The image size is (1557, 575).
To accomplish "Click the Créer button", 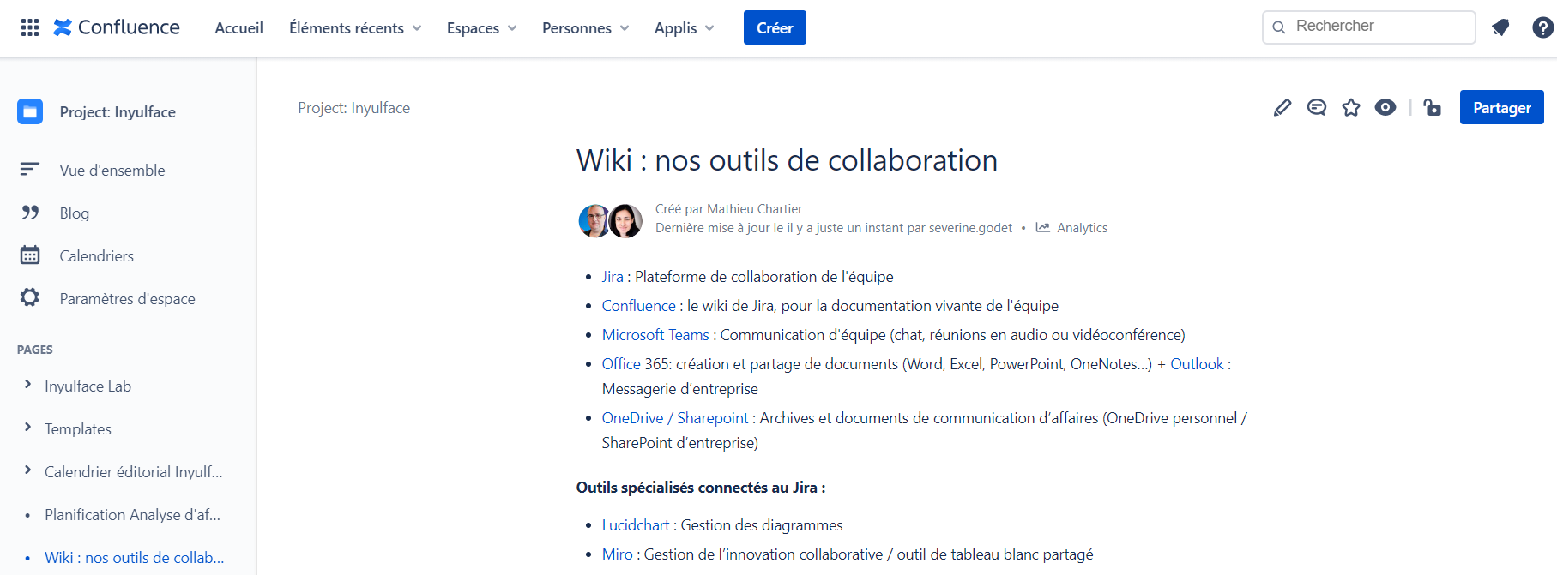I will [x=775, y=27].
